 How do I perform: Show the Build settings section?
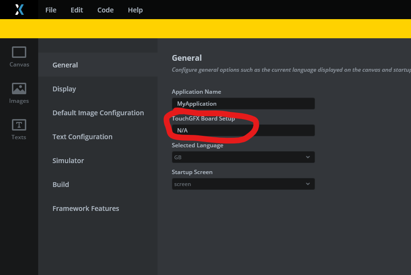pos(61,185)
